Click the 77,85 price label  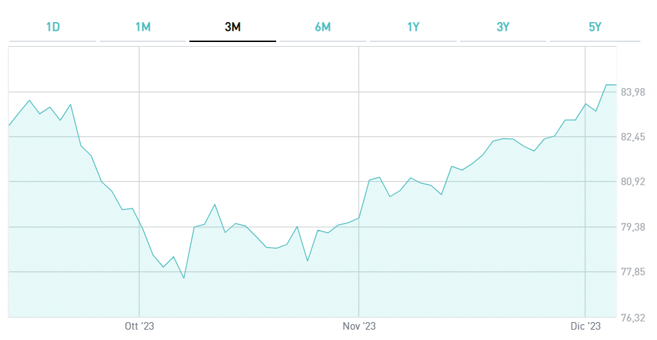point(633,273)
